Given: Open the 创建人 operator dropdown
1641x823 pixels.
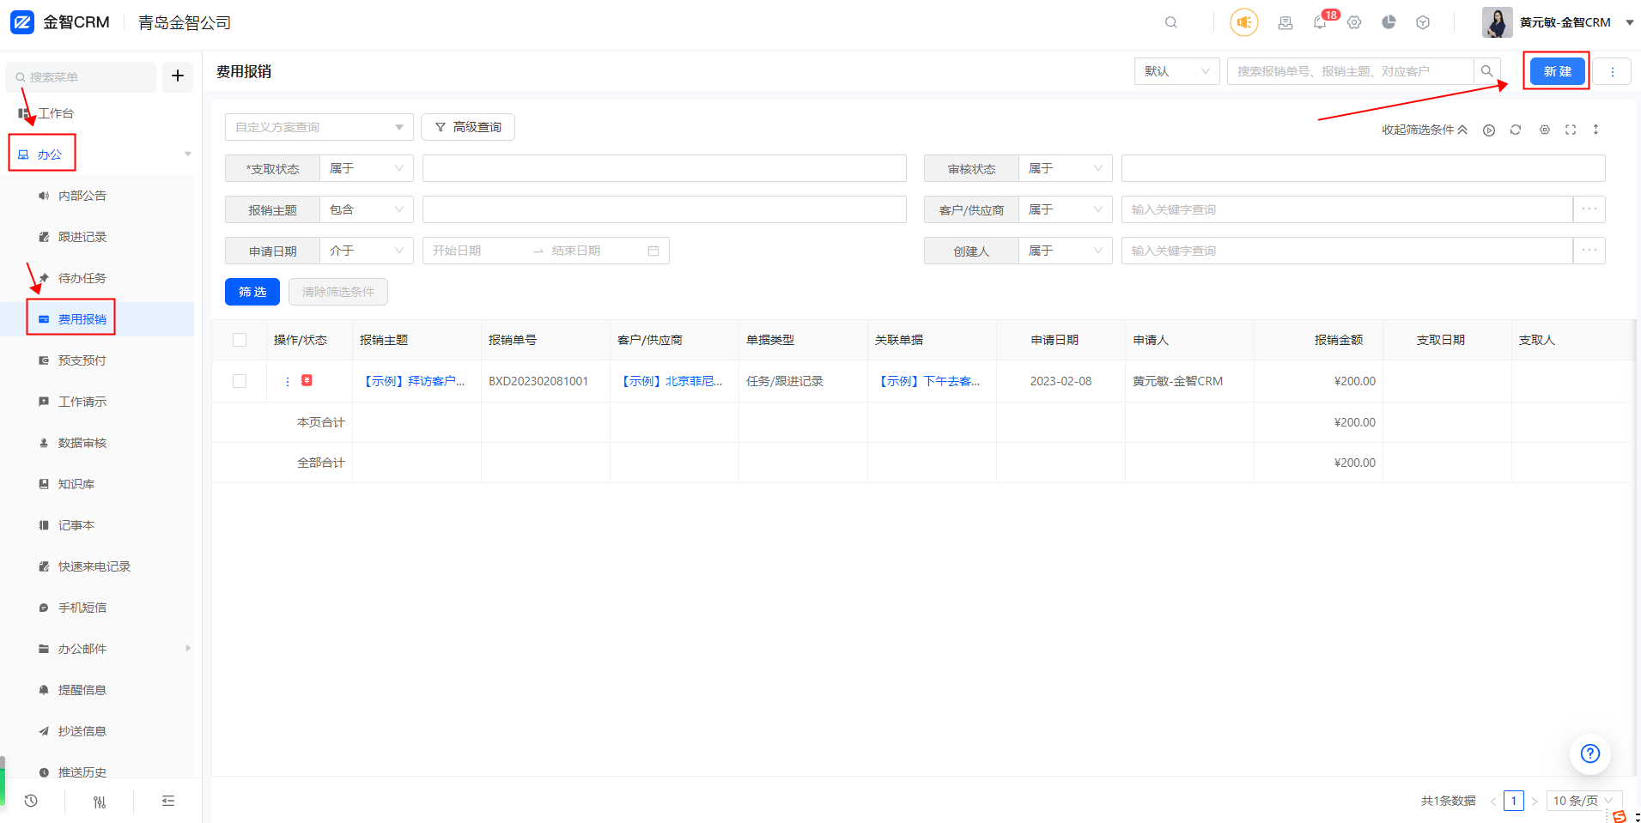Looking at the screenshot, I should tap(1066, 251).
